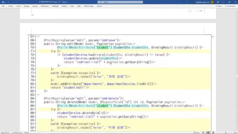
Task: Click the AutoSave icon in title bar
Action: pos(3,2)
